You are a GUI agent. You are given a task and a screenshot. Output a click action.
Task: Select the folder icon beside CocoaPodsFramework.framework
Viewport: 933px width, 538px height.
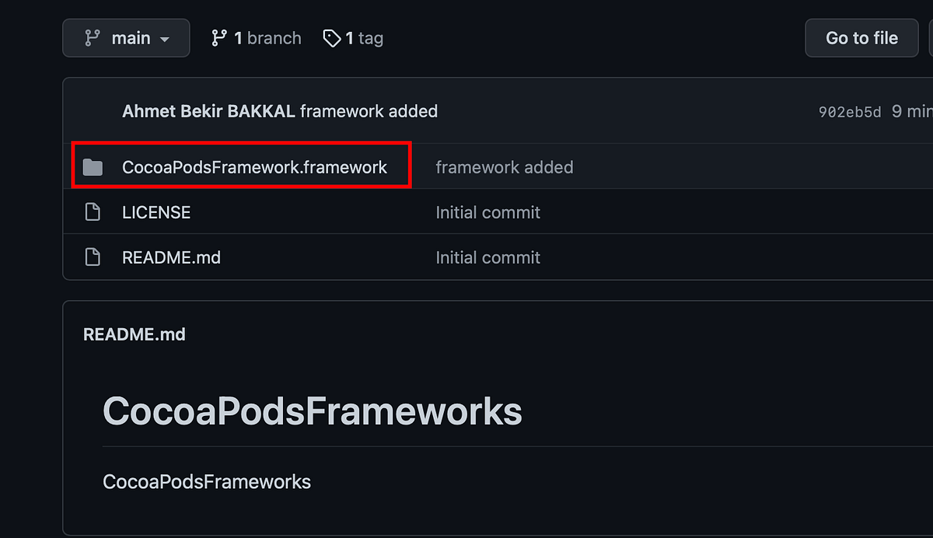point(93,166)
